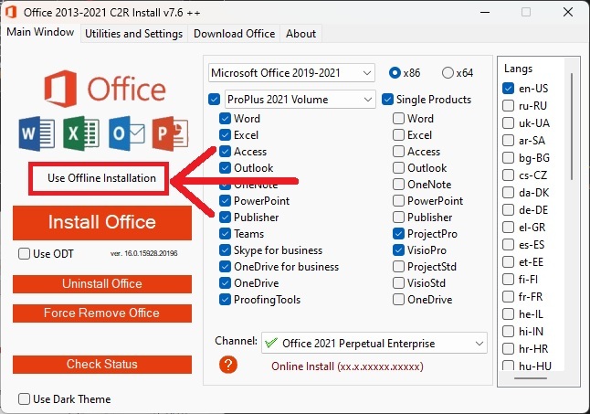Viewport: 590px width, 414px height.
Task: Select the x86 architecture radio button
Action: coord(395,72)
